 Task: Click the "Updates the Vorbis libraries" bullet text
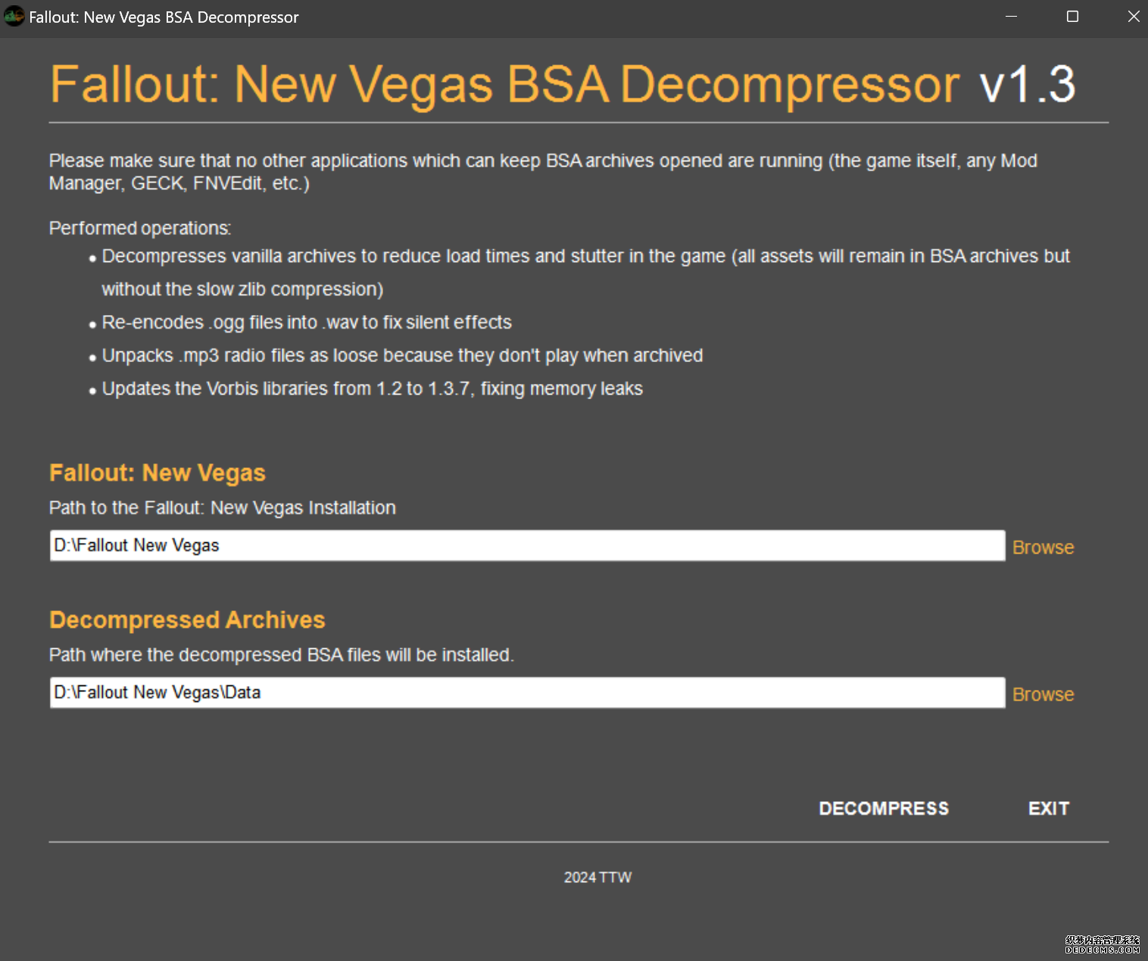point(372,388)
